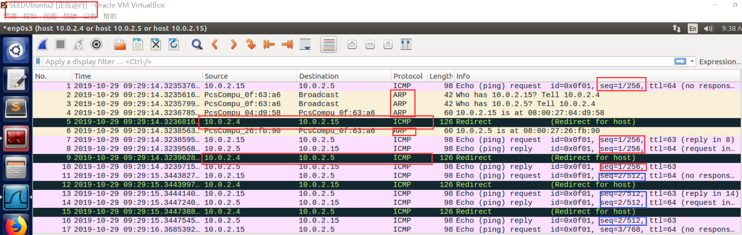742x235 pixels.
Task: Open a capture file via folder icon
Action: (119, 44)
